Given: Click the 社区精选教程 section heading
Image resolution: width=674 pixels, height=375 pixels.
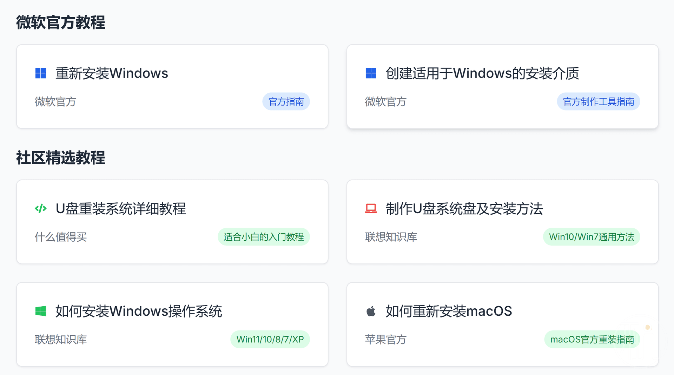Looking at the screenshot, I should point(60,158).
